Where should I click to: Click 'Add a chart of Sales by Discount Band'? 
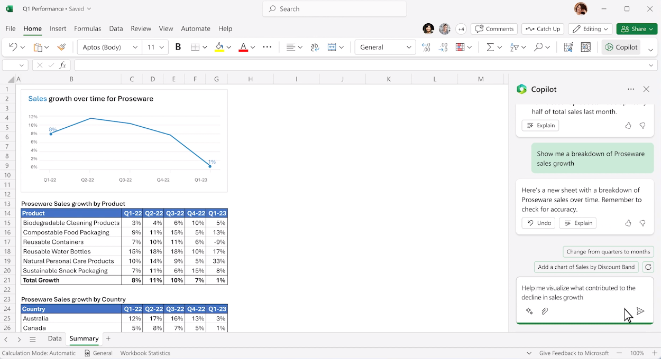click(x=586, y=267)
